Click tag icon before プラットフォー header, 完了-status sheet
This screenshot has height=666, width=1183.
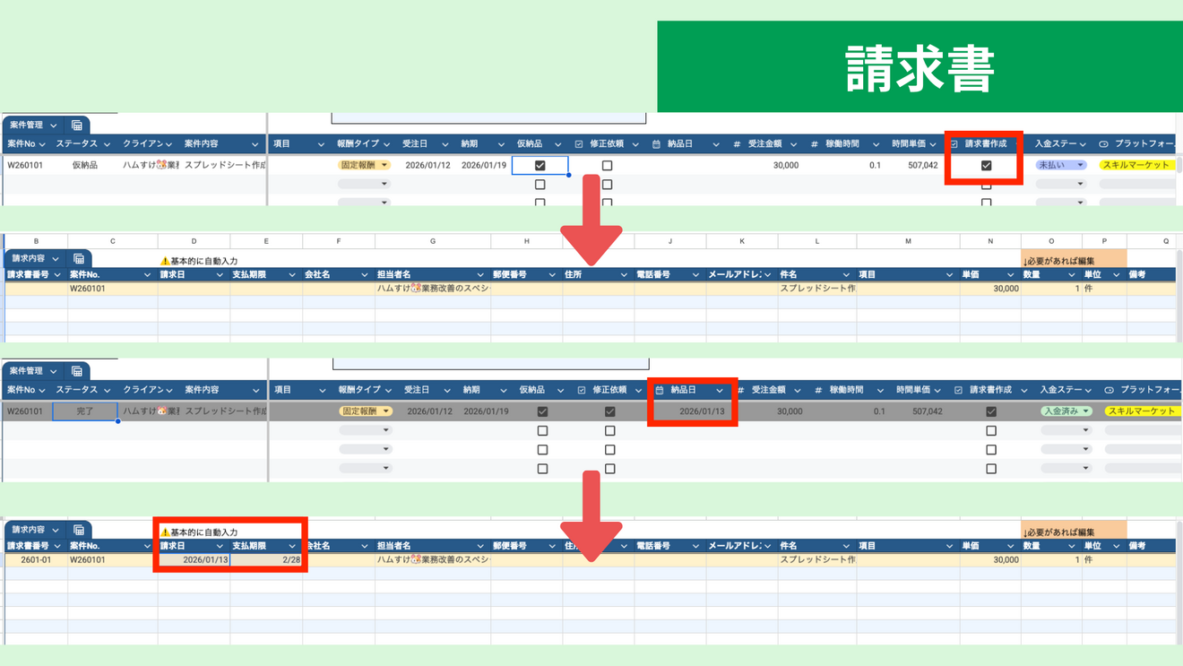click(1109, 390)
